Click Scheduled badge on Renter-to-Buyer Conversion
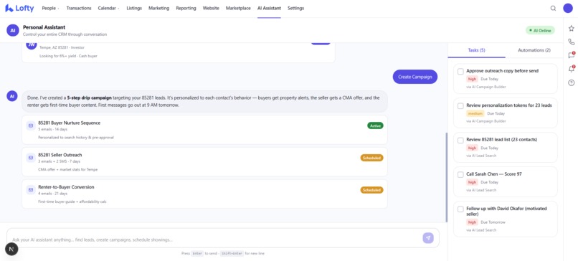Screen dimensions: 578x261 pos(372,190)
